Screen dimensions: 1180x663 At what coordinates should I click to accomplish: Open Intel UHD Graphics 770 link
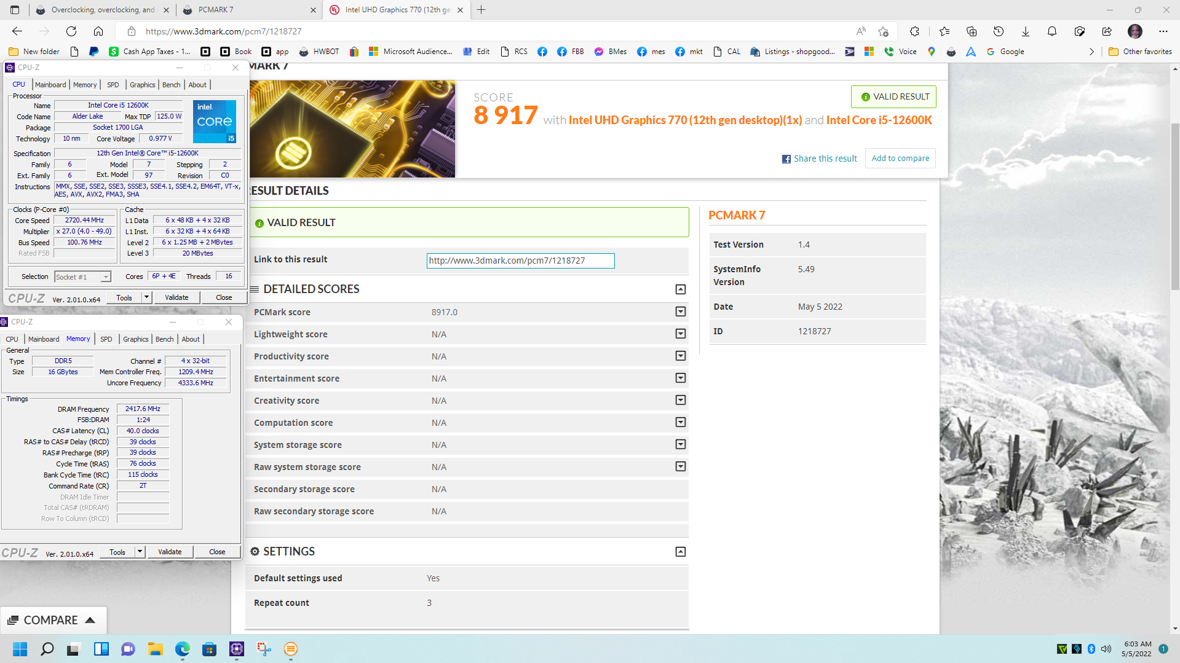(685, 120)
